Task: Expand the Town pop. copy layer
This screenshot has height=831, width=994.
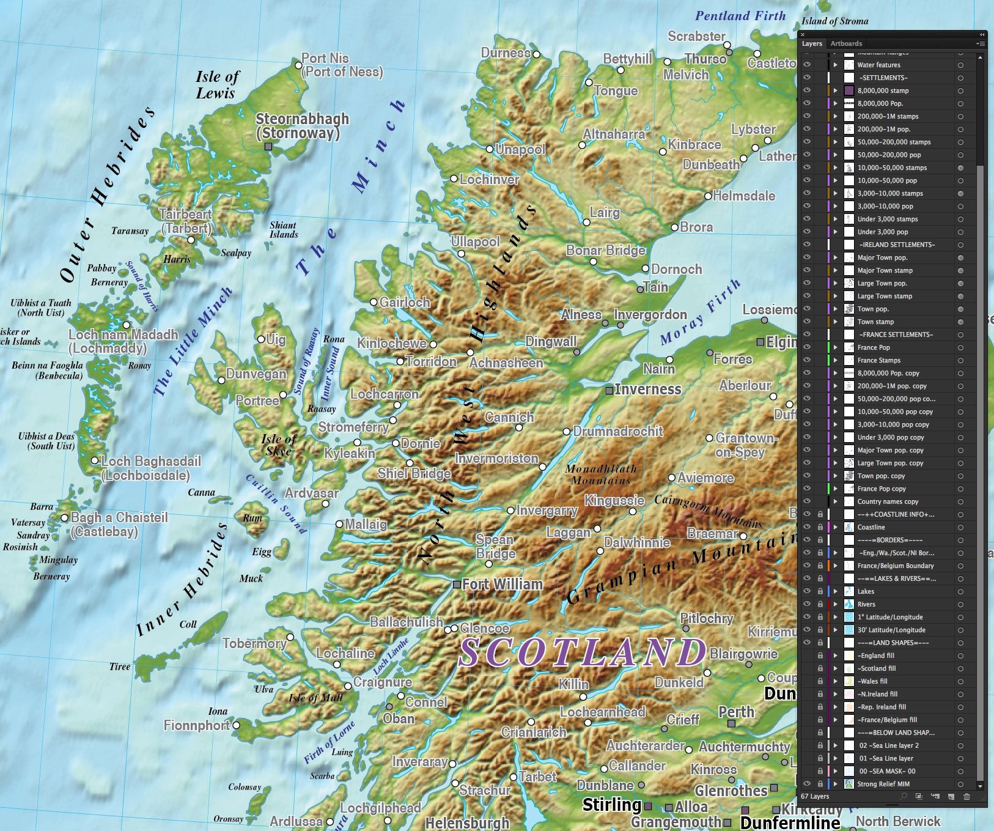Action: [836, 476]
